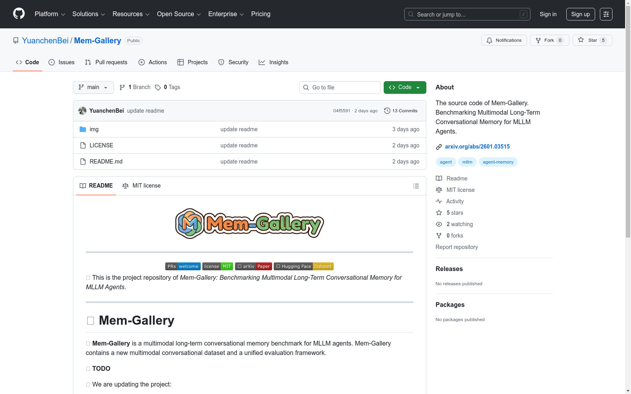Open the GitHub homepage logo
The height and width of the screenshot is (394, 631).
[x=19, y=14]
